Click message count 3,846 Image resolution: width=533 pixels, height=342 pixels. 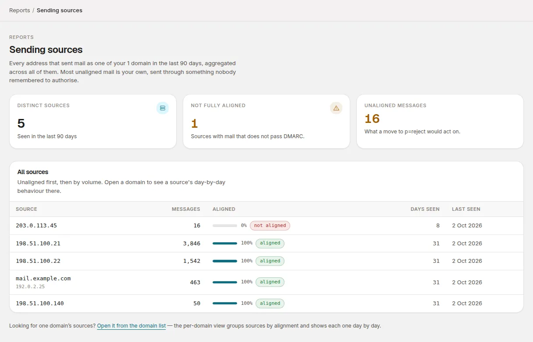point(192,244)
